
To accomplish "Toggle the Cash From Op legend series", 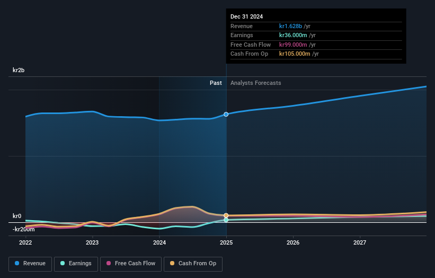I will click(193, 264).
